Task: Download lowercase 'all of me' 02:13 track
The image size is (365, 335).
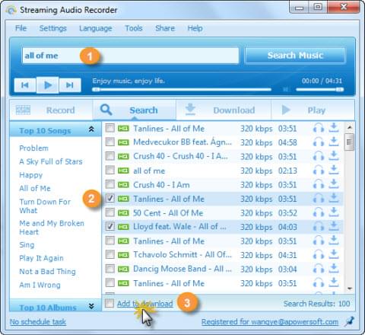Action: [x=334, y=170]
